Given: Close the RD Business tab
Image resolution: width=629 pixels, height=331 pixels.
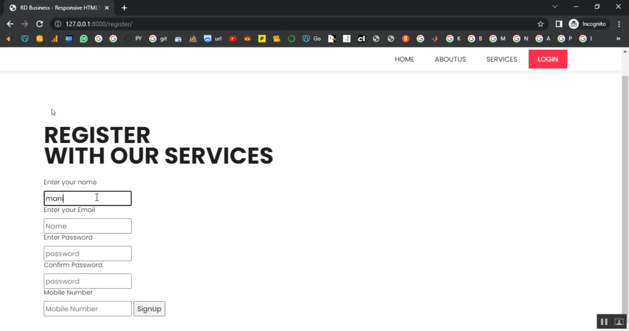Looking at the screenshot, I should (x=107, y=8).
